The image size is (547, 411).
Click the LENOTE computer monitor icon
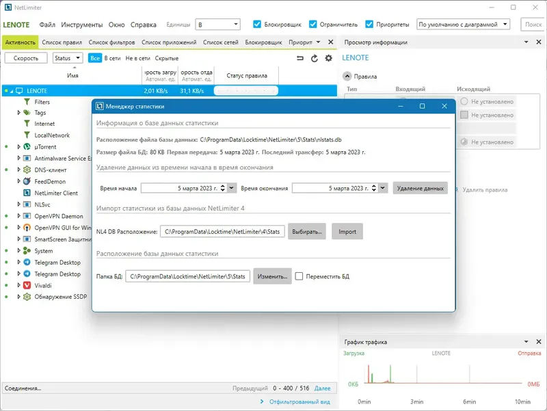point(19,91)
